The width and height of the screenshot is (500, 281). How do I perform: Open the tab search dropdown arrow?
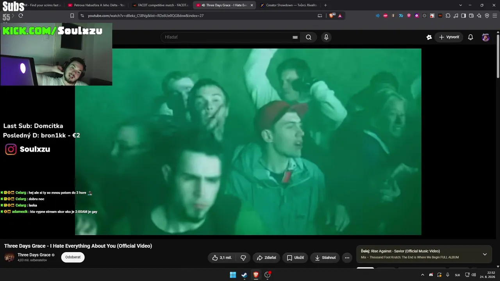click(x=461, y=5)
